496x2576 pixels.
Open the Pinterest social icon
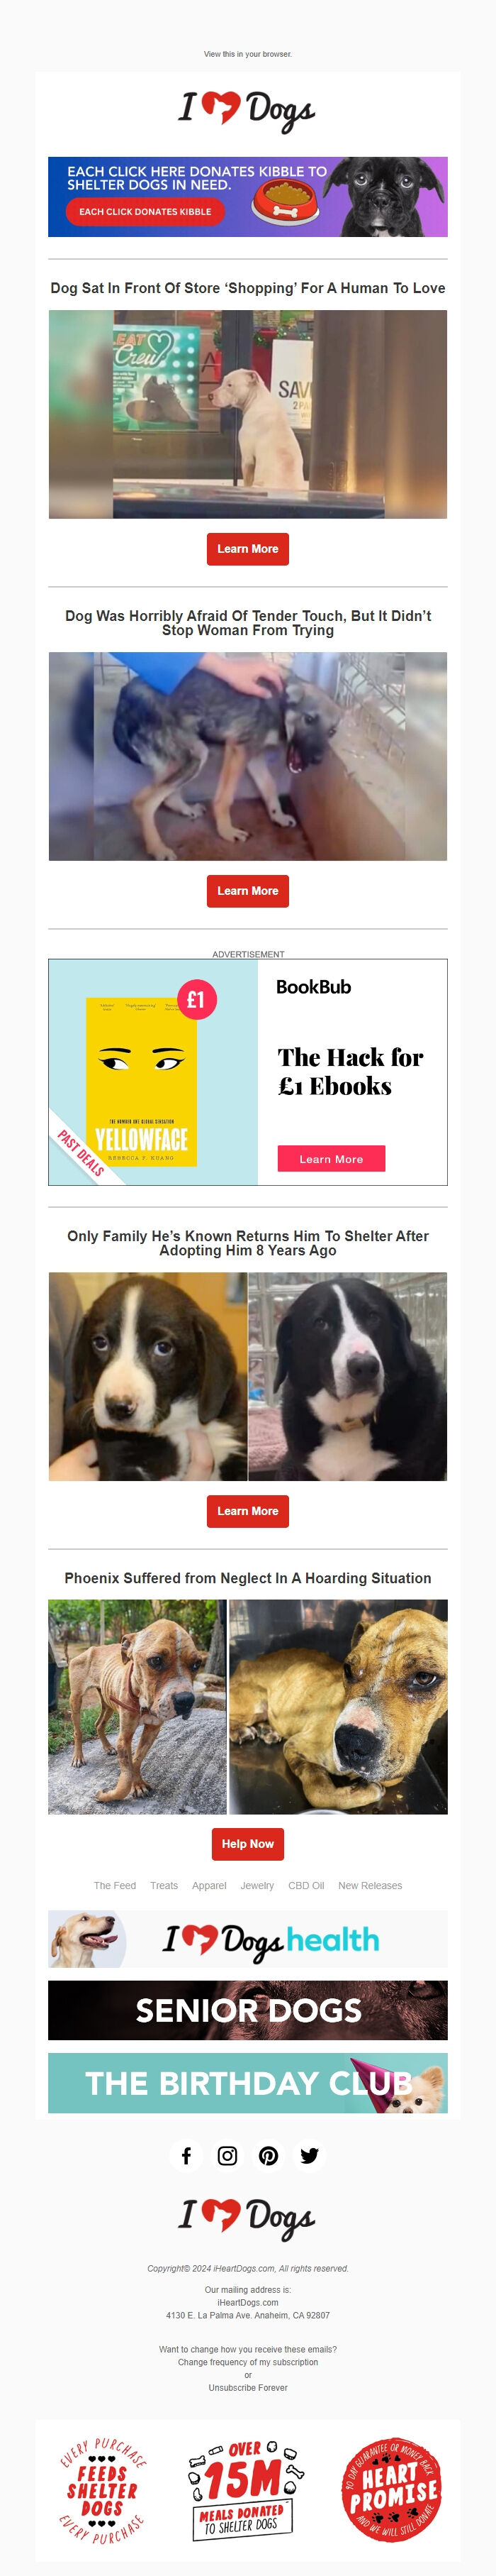269,2155
